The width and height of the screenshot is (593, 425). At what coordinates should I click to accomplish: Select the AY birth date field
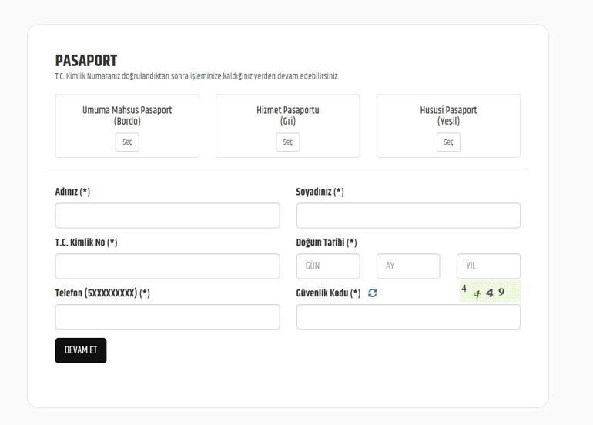click(x=408, y=266)
